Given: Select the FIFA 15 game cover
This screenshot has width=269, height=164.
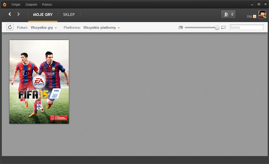Looking at the screenshot, I should [x=39, y=82].
